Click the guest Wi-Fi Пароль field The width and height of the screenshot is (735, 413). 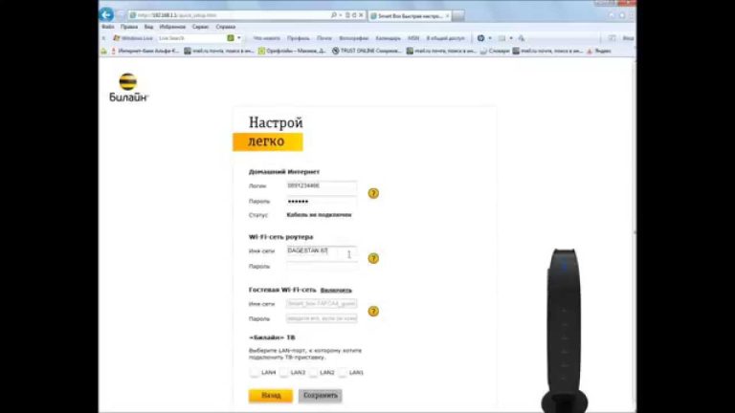[322, 318]
